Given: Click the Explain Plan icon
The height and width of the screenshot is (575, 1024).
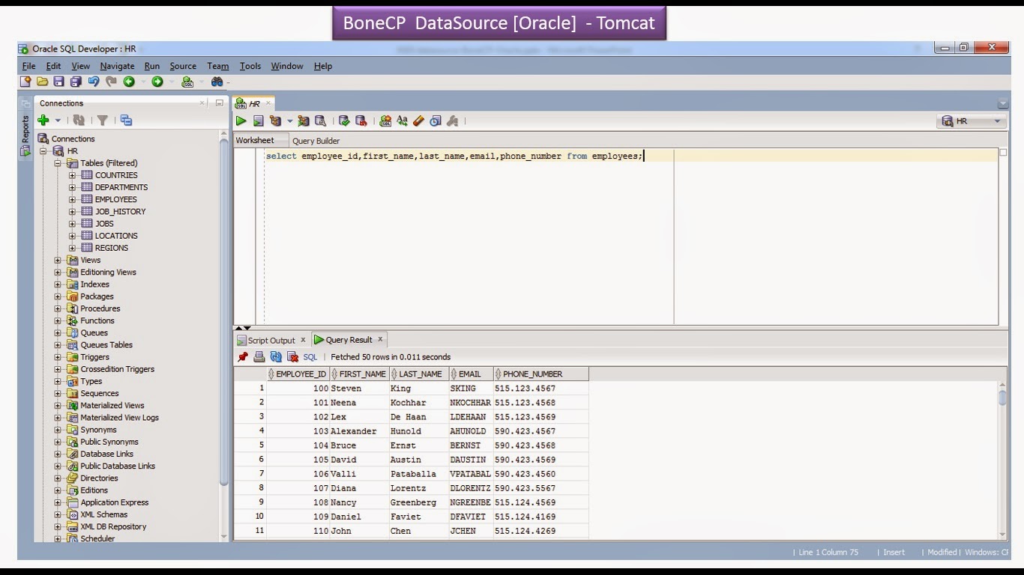Looking at the screenshot, I should coord(275,121).
